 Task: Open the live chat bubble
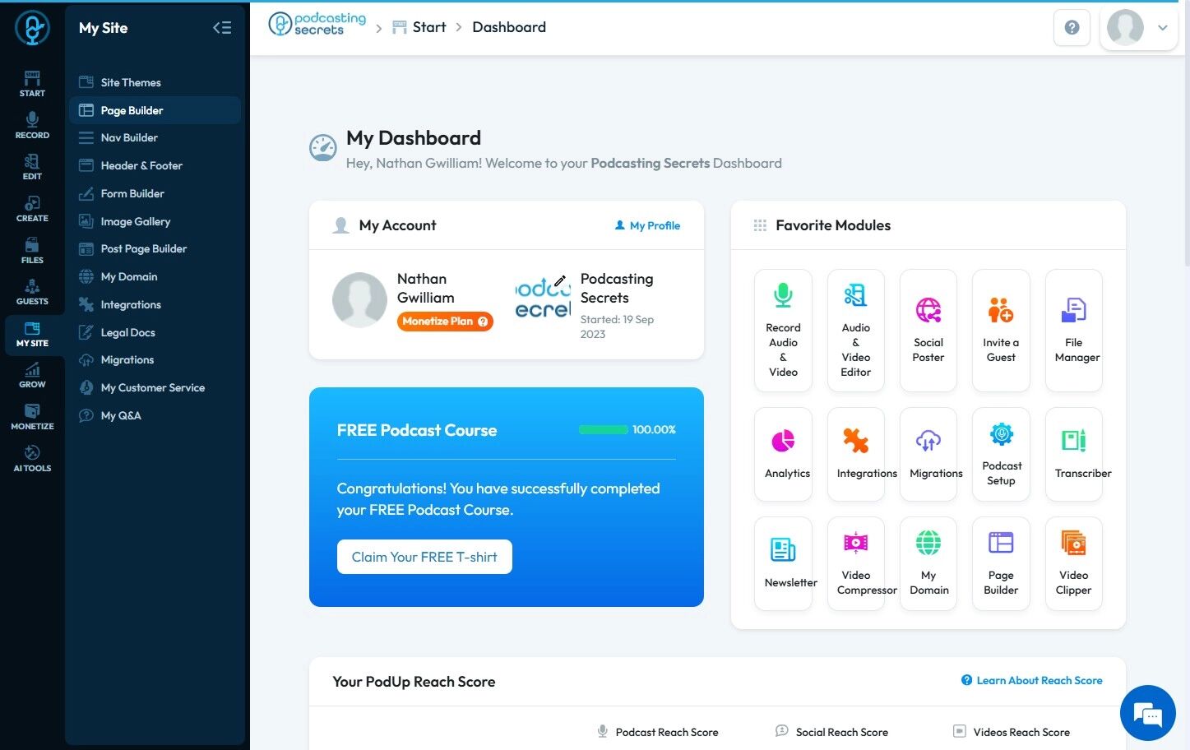(x=1148, y=713)
